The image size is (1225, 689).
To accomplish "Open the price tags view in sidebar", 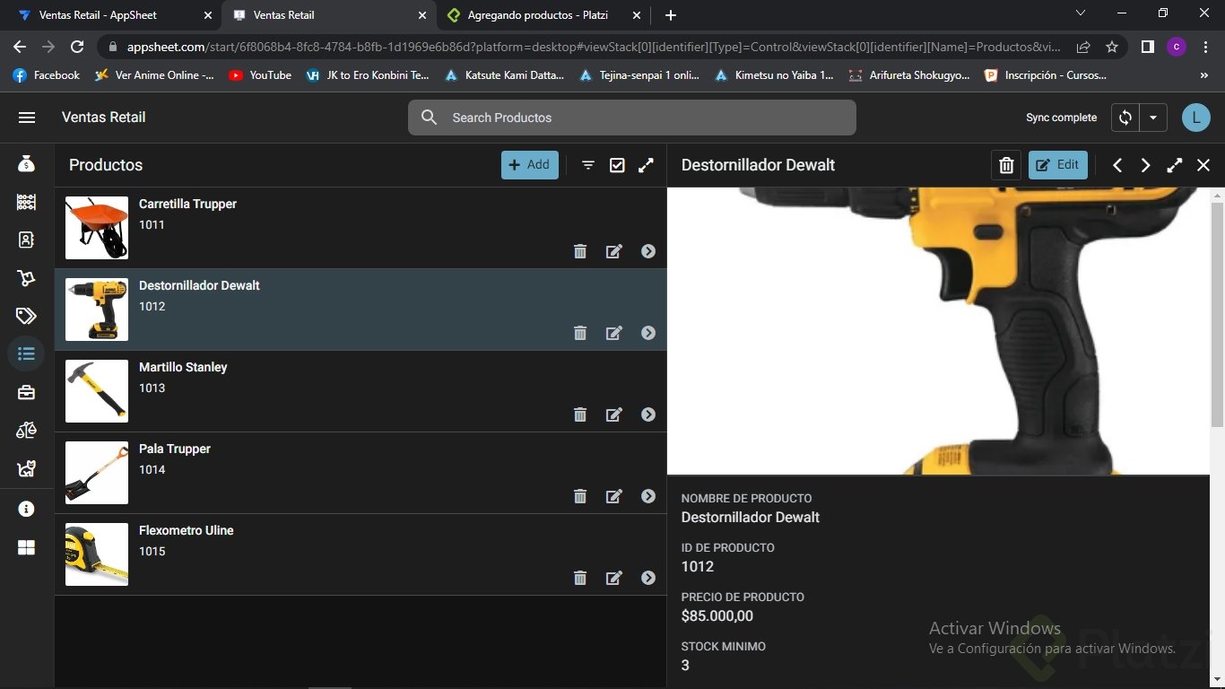I will click(x=26, y=316).
